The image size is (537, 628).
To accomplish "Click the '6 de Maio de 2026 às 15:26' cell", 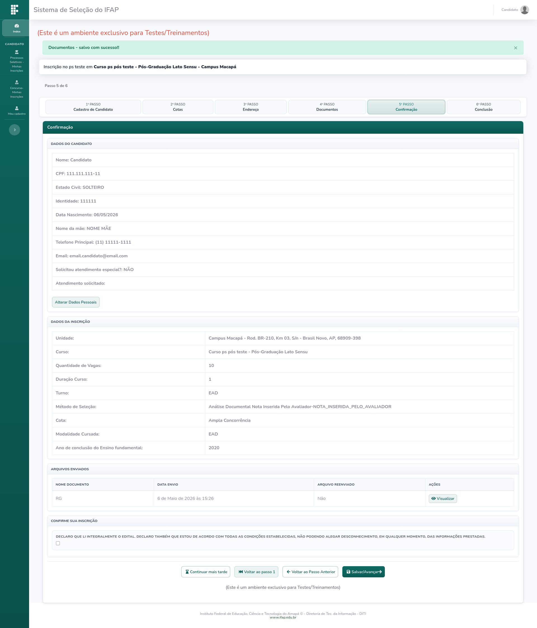I will pyautogui.click(x=234, y=498).
